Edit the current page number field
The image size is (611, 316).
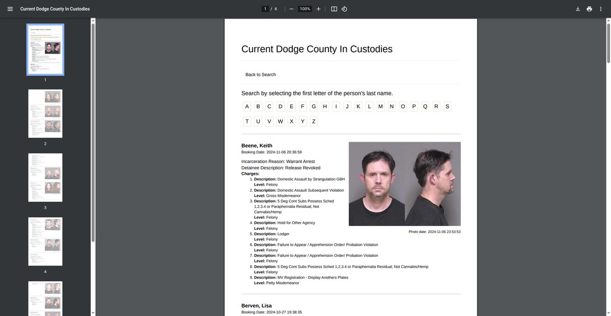(265, 9)
